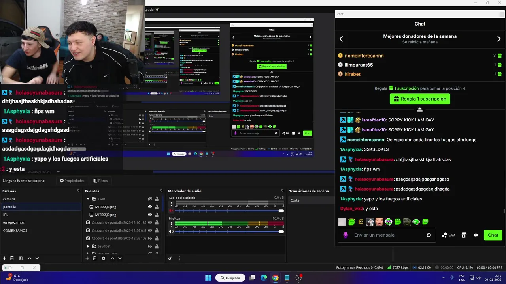Image resolution: width=506 pixels, height=284 pixels.
Task: Show the a360bet folder source
Action: coord(150,246)
